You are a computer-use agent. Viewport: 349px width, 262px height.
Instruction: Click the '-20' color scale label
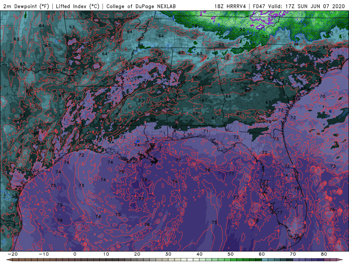pos(13,254)
